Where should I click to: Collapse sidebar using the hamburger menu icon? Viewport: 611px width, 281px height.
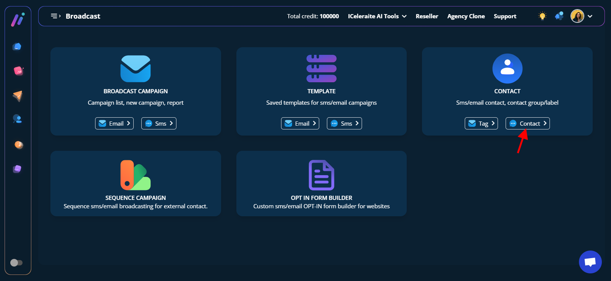tap(55, 16)
